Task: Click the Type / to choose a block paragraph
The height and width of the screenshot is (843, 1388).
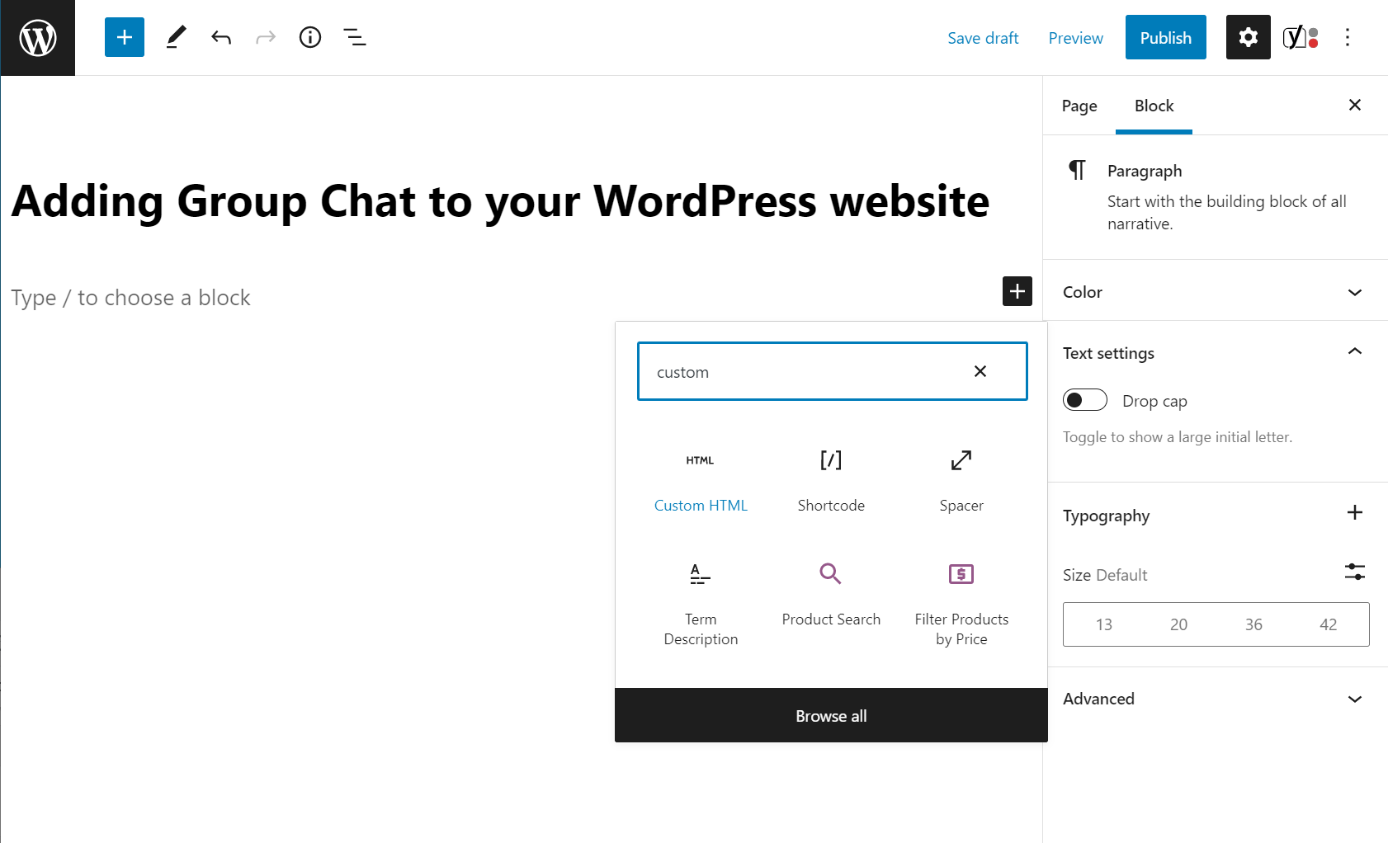Action: coord(130,298)
